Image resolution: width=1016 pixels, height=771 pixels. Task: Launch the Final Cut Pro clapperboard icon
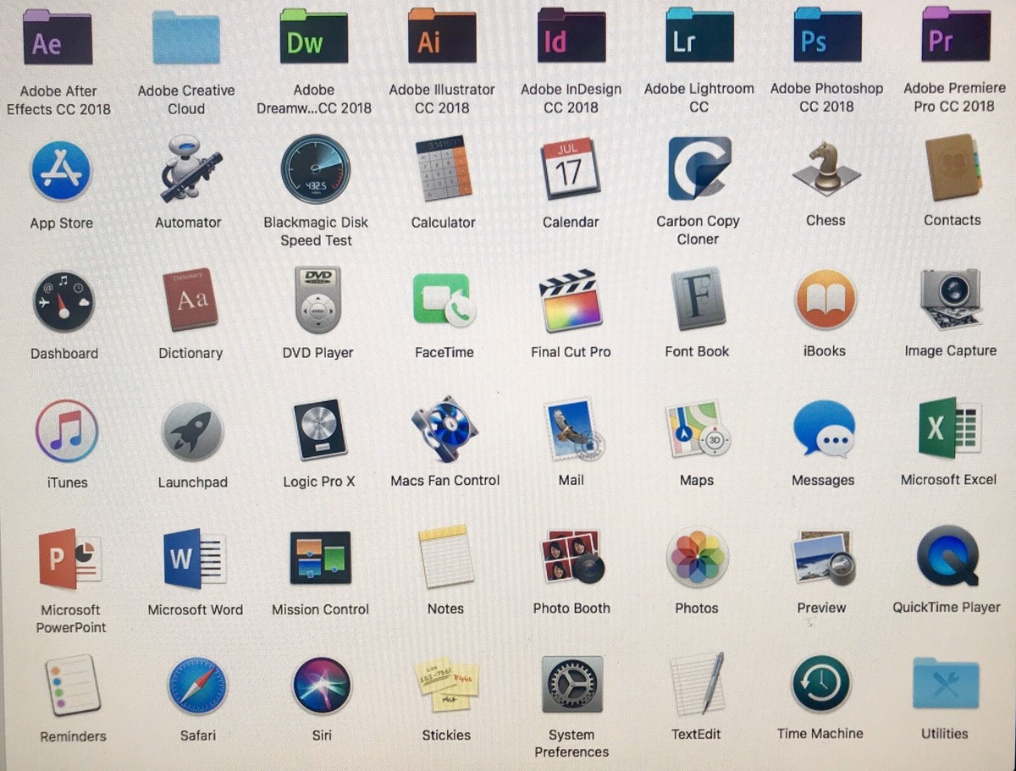(x=571, y=300)
